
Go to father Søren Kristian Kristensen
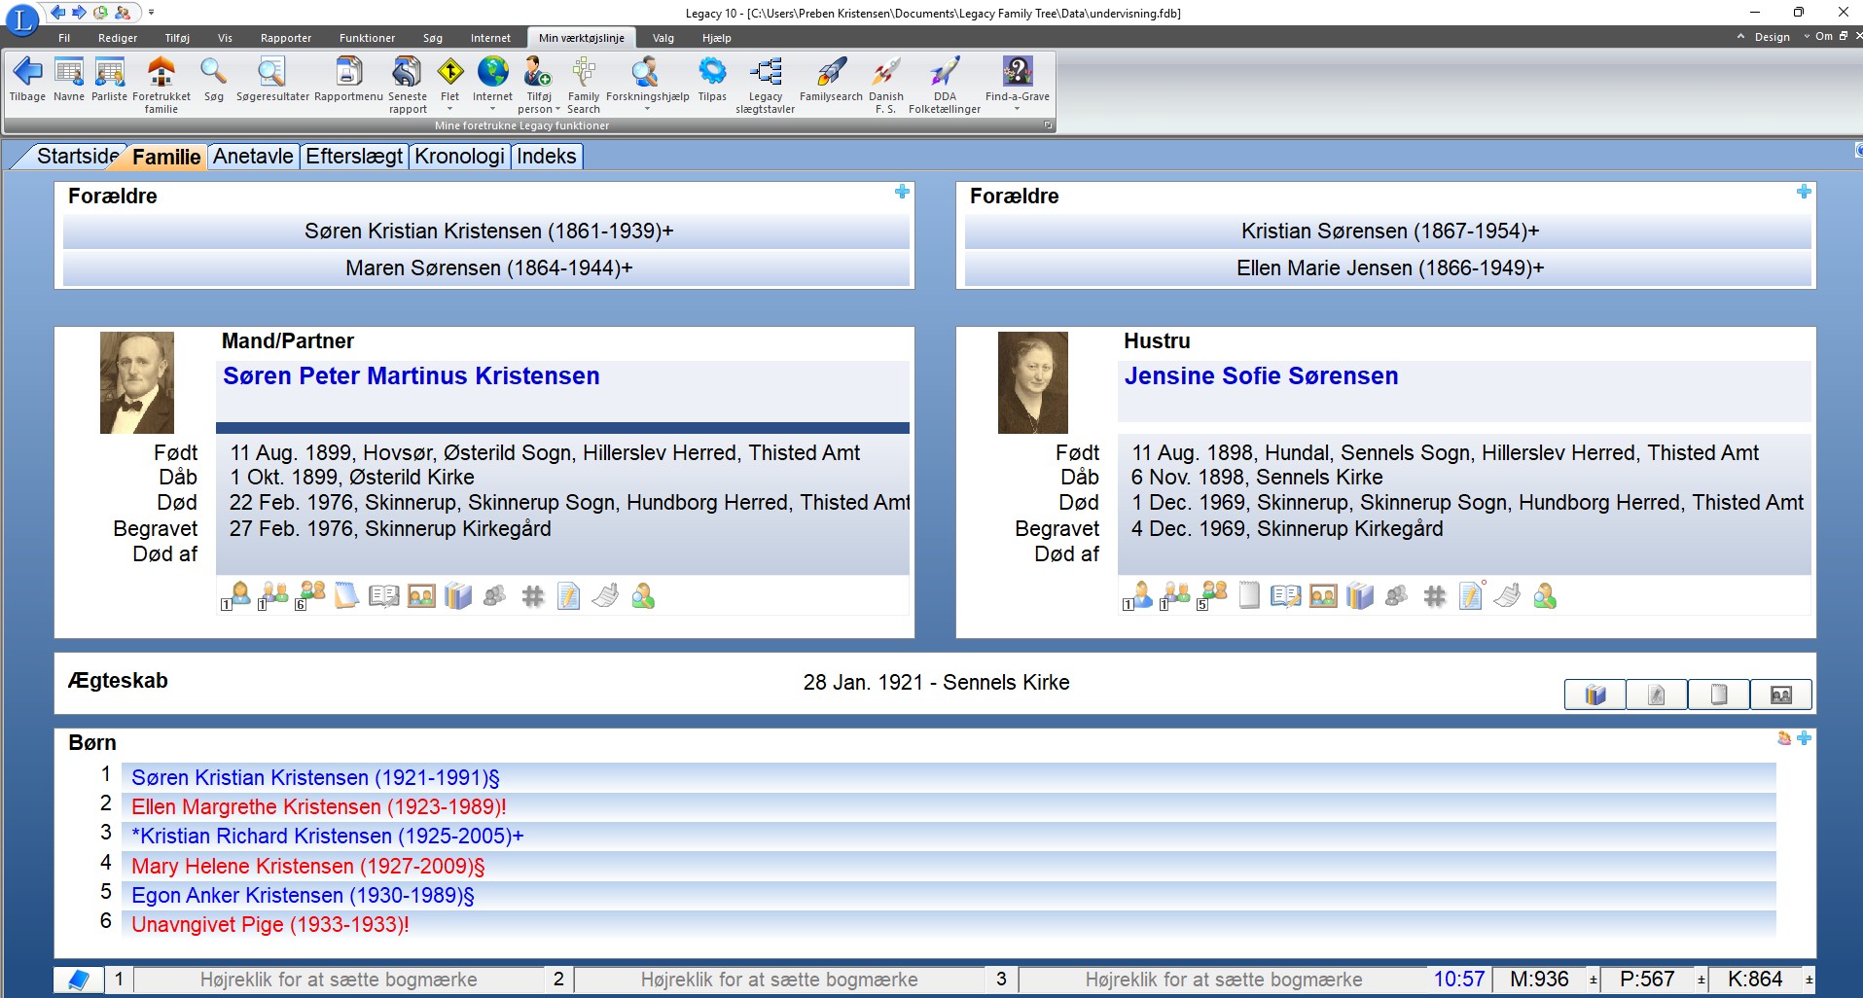(x=488, y=232)
